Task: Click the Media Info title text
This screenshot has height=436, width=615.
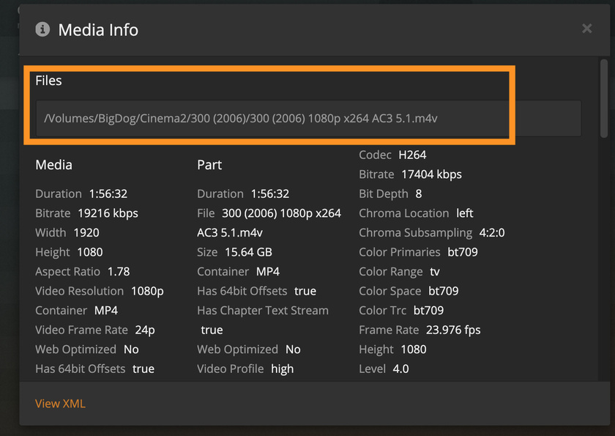Action: click(98, 30)
